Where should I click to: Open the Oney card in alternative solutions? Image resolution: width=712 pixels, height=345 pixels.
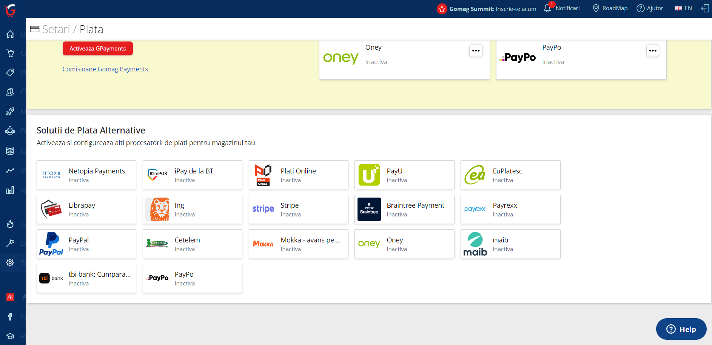(x=404, y=244)
